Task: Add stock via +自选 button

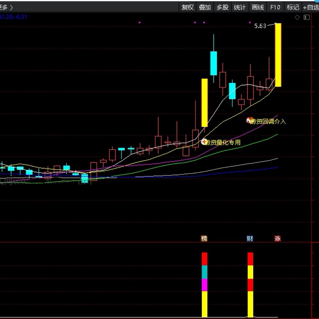Action: coord(311,7)
